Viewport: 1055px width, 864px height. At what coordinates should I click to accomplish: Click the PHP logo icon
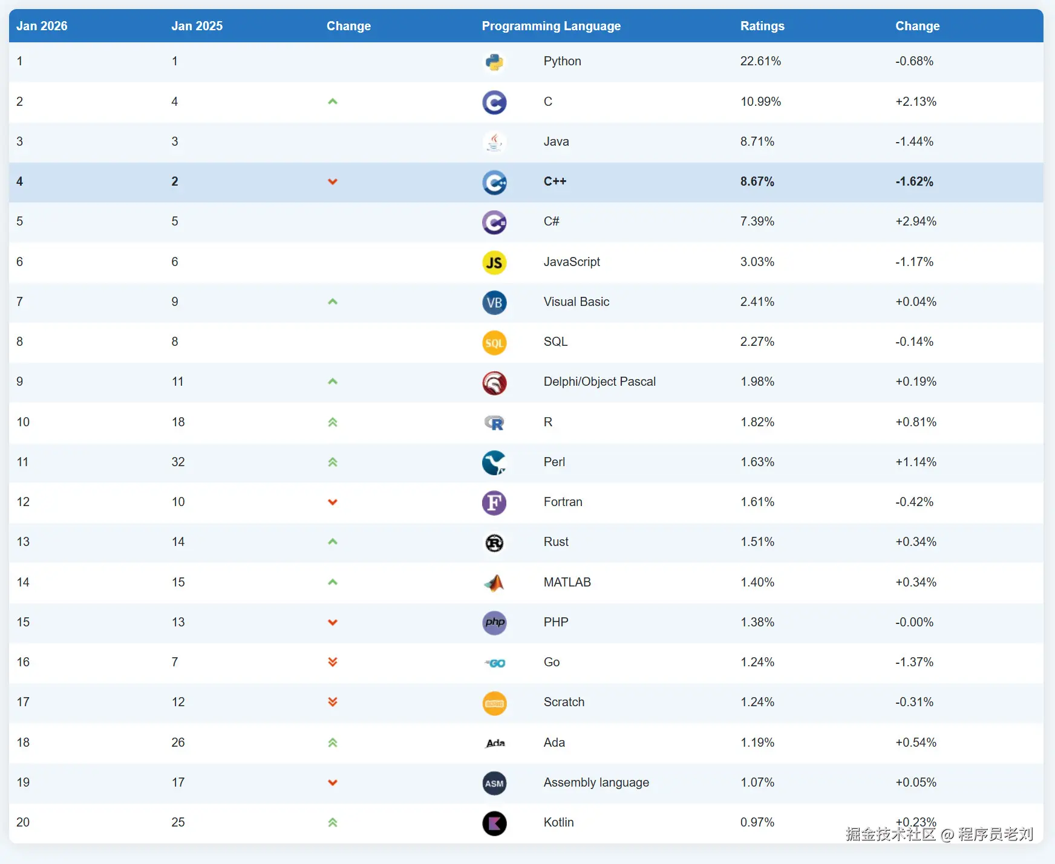tap(494, 623)
